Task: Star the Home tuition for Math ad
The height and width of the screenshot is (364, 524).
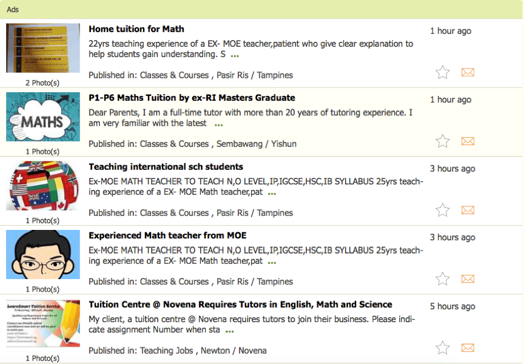Action: [443, 73]
